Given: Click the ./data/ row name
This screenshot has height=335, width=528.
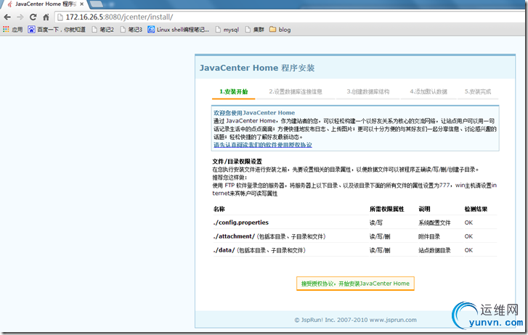Looking at the screenshot, I should pyautogui.click(x=224, y=250).
